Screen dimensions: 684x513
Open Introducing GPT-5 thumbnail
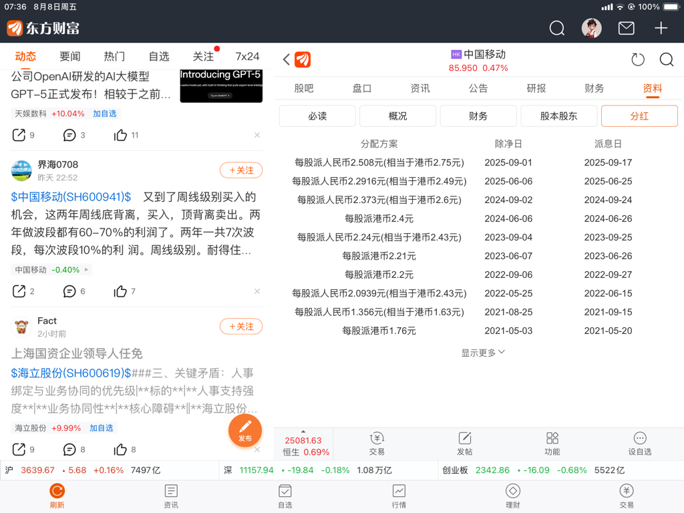221,86
